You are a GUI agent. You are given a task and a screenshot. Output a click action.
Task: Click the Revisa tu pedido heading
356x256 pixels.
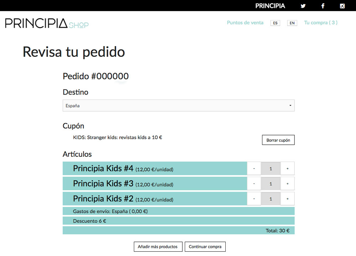(x=74, y=52)
